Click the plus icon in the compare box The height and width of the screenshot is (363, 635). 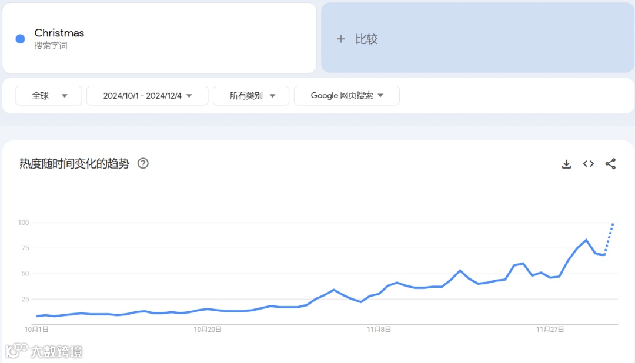coord(341,39)
